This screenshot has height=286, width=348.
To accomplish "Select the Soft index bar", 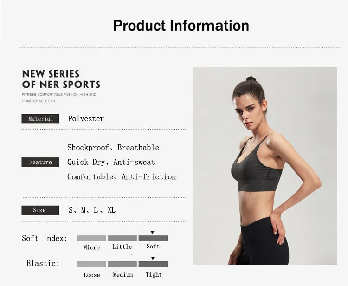I will tap(153, 238).
